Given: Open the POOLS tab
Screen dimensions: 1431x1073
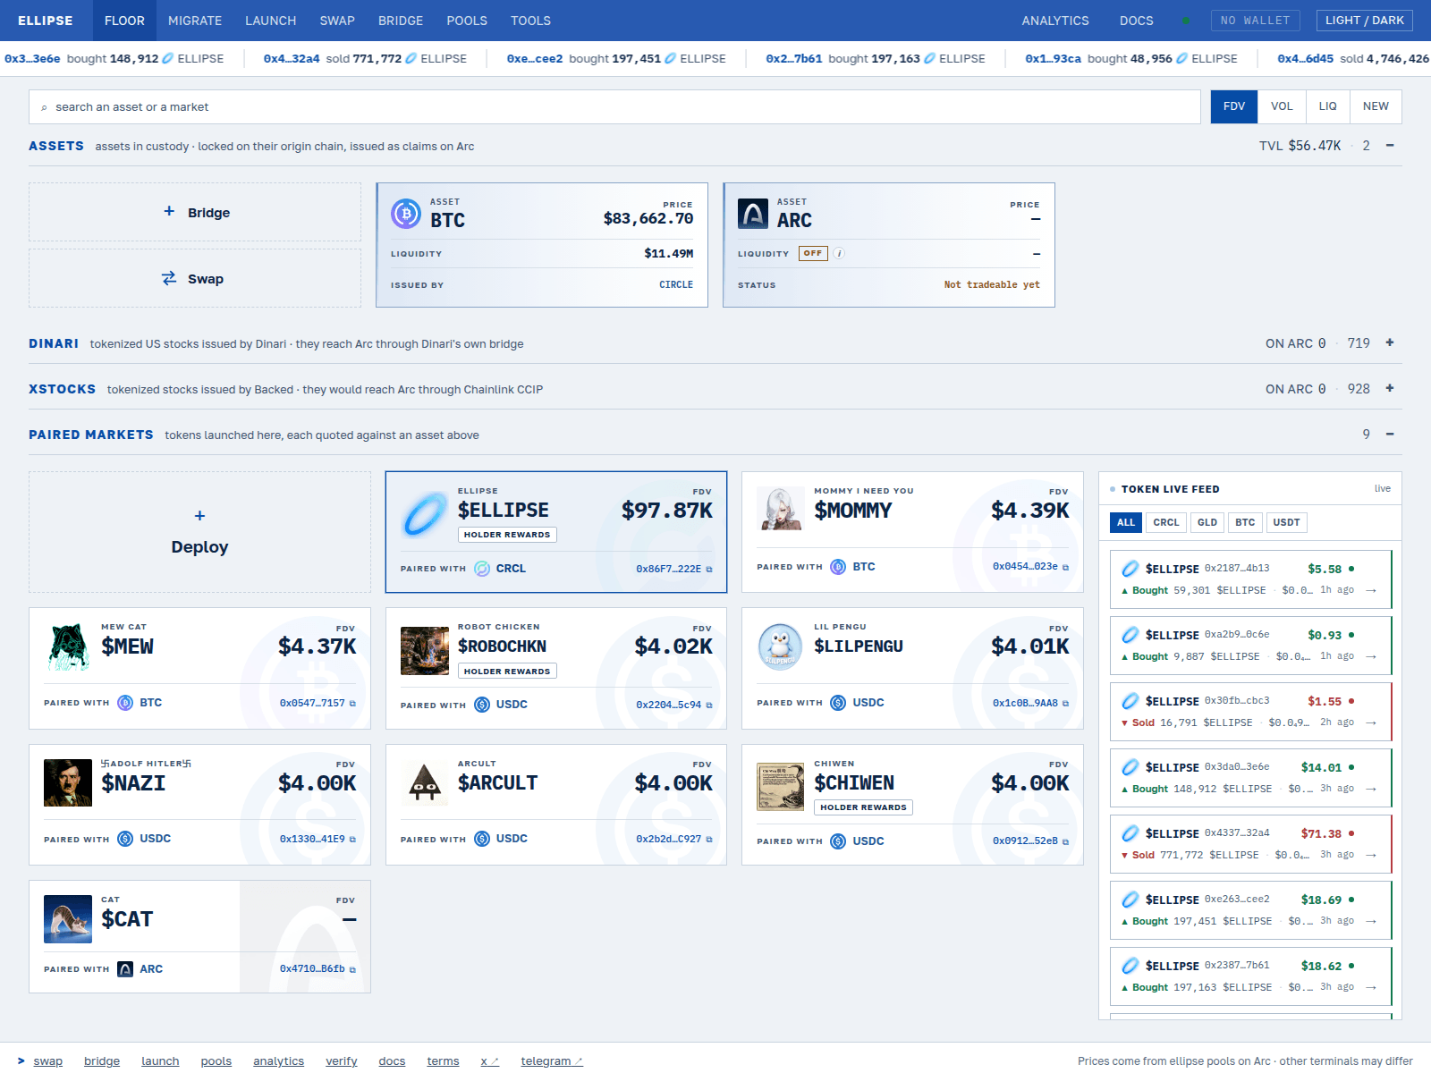Looking at the screenshot, I should (467, 21).
